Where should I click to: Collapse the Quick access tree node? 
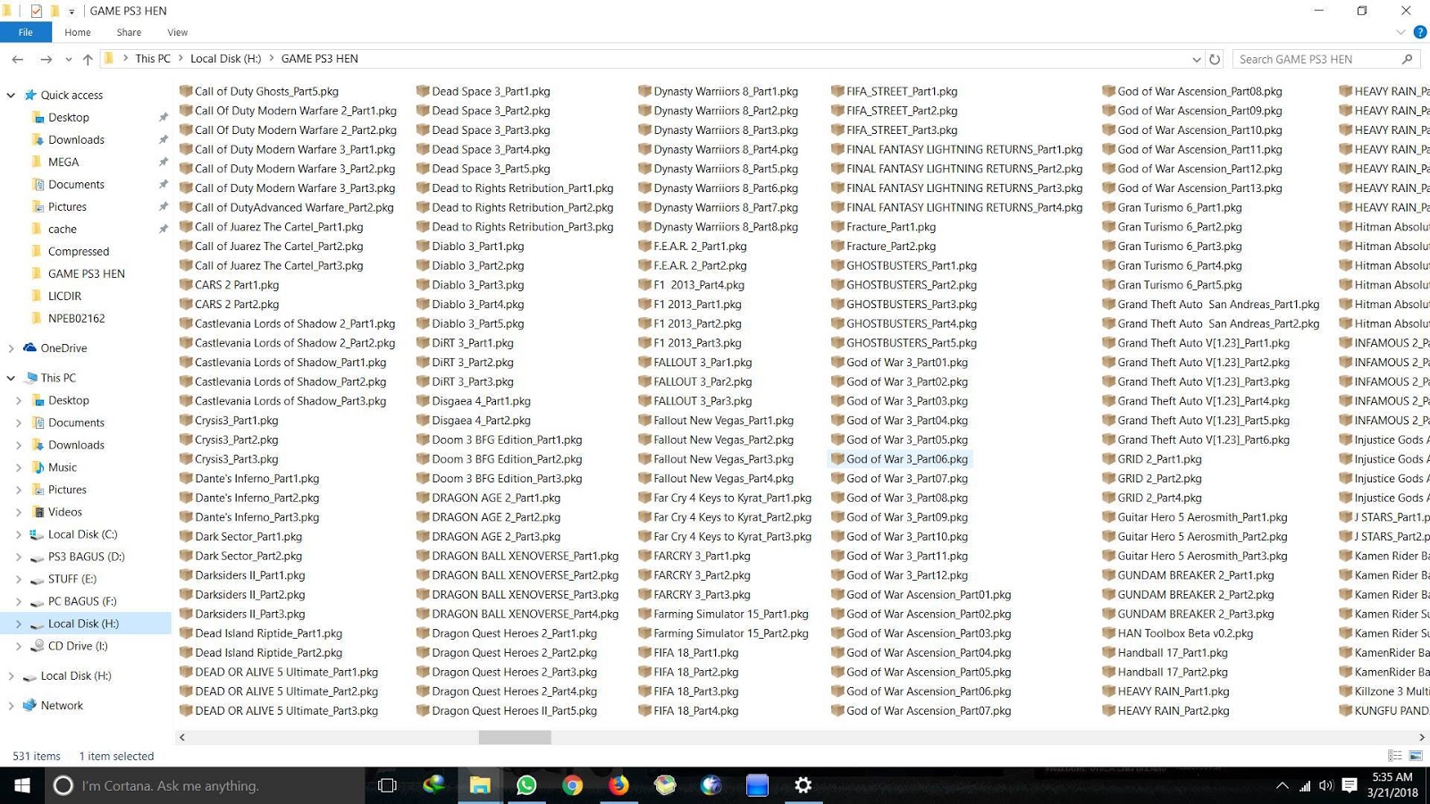click(11, 95)
